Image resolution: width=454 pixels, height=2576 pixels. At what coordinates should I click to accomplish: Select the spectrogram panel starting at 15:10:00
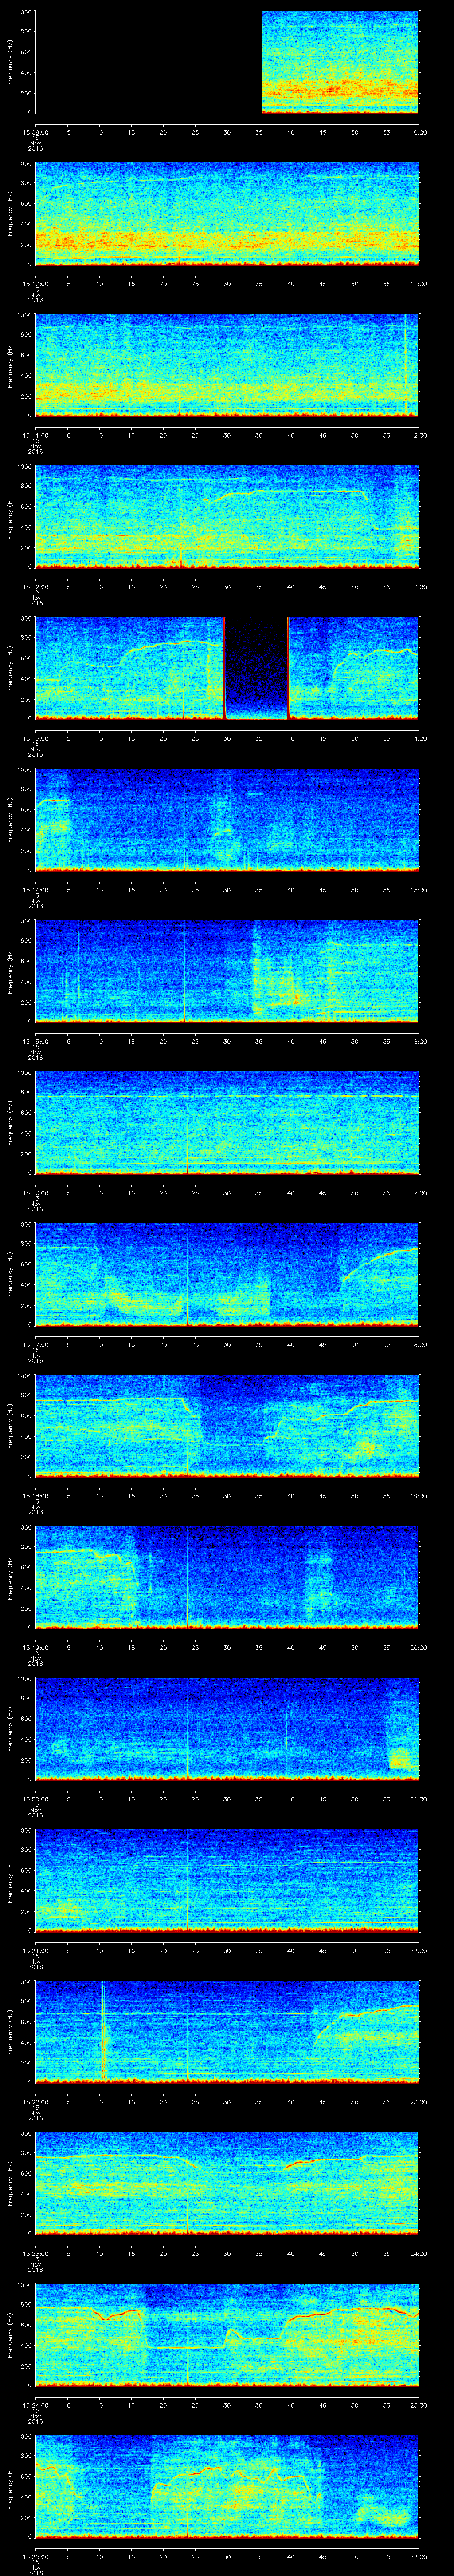coord(227,213)
